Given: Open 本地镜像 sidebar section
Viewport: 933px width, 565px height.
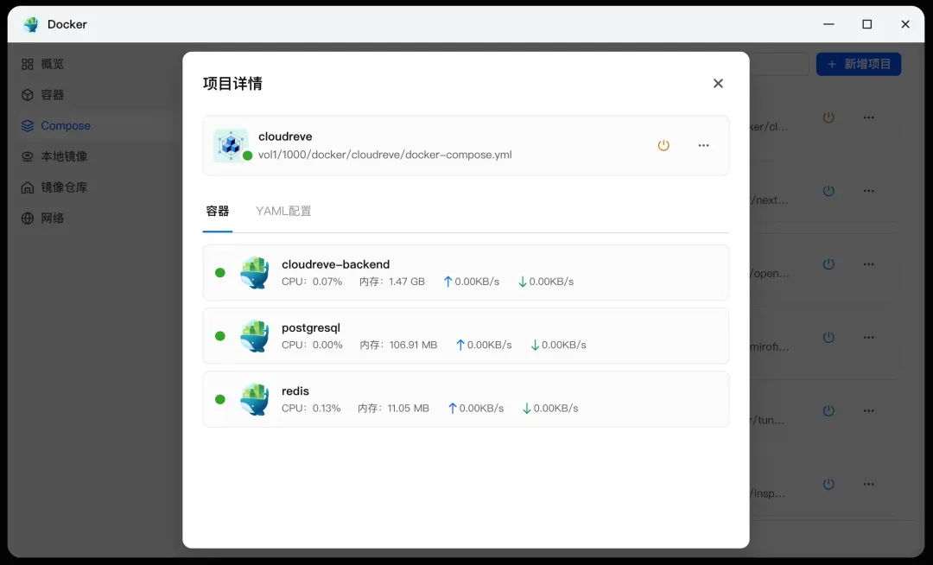Looking at the screenshot, I should pyautogui.click(x=64, y=156).
